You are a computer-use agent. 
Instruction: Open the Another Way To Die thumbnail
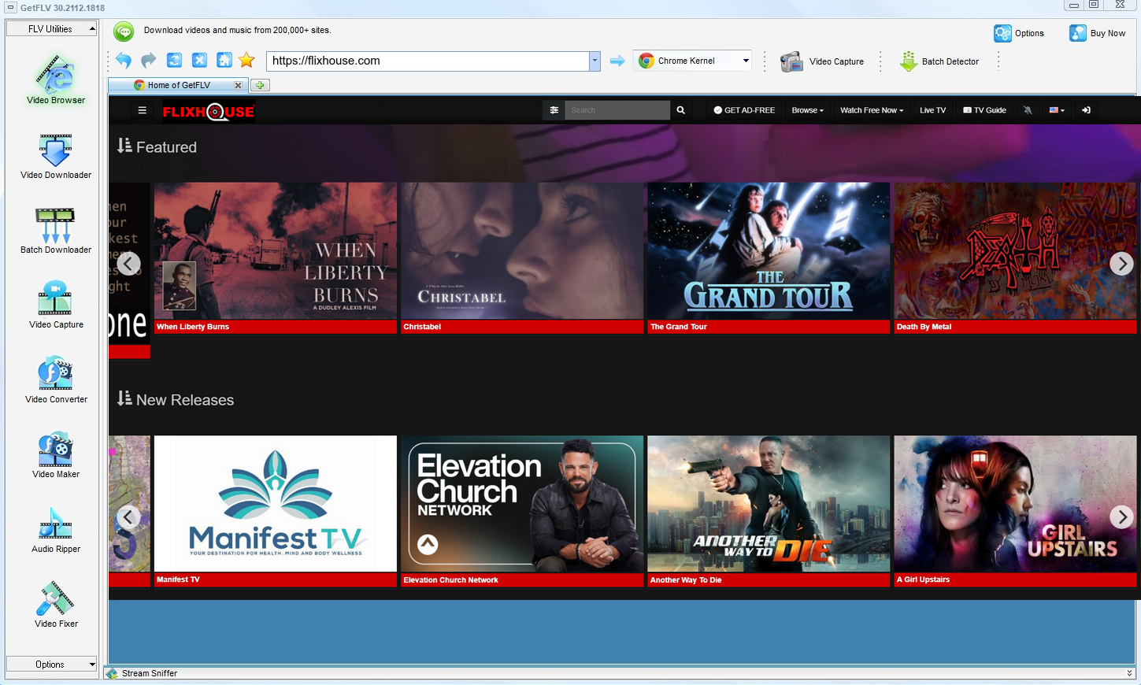(769, 504)
